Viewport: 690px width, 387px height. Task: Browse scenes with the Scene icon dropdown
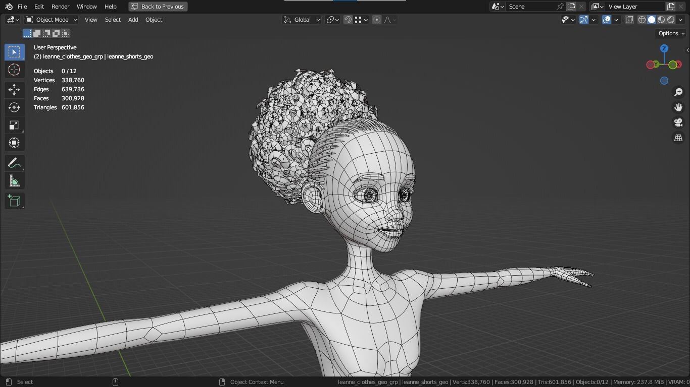click(x=497, y=7)
